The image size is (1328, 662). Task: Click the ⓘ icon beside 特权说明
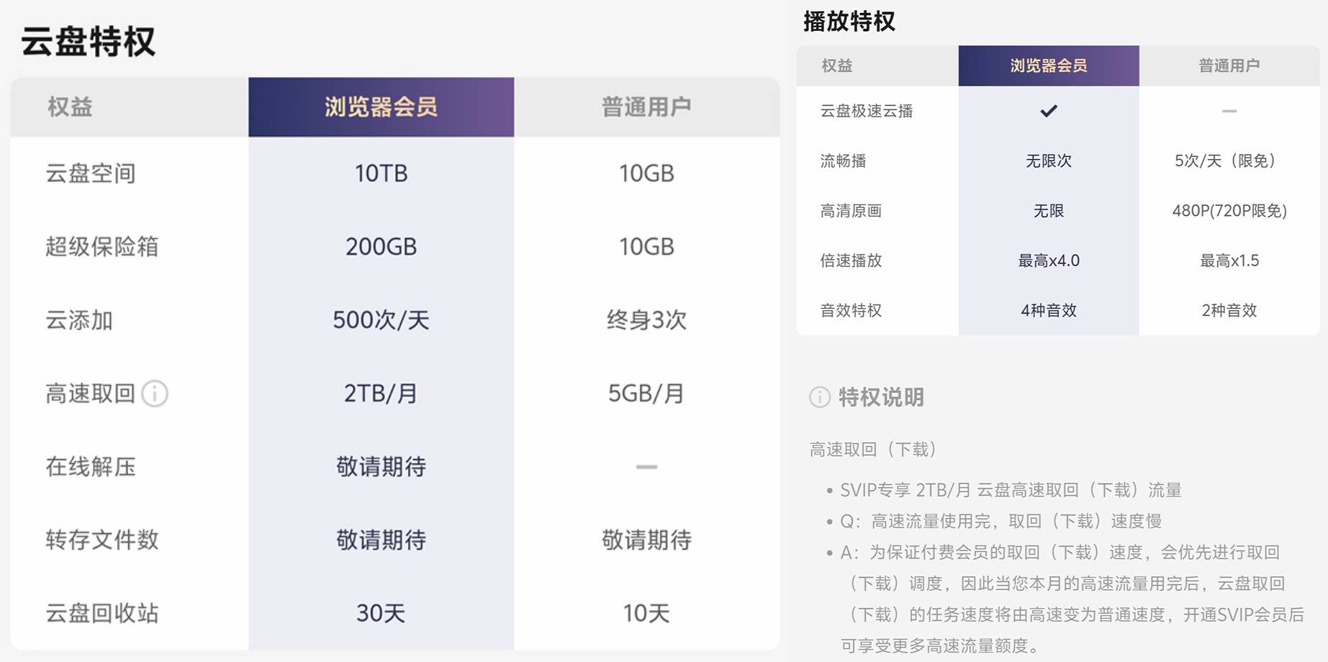(819, 396)
